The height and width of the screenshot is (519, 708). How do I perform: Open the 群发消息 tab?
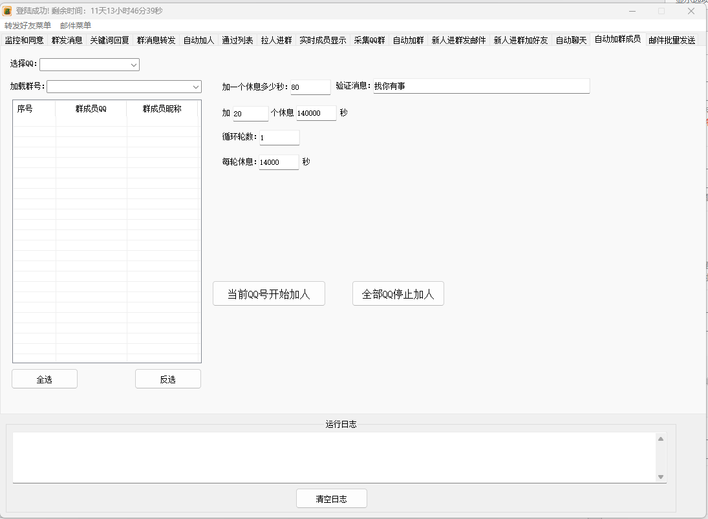[67, 39]
